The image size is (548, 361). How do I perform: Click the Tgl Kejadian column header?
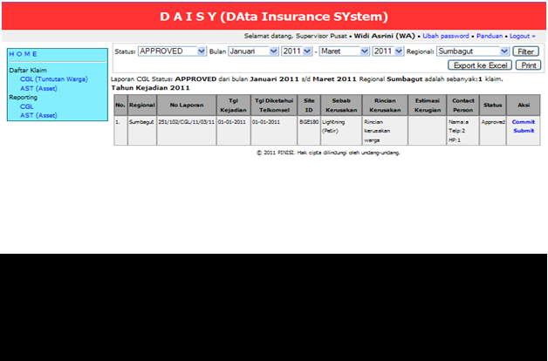(x=234, y=106)
